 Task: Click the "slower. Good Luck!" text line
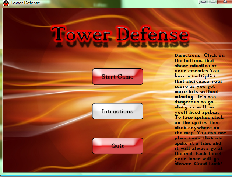[198, 164]
